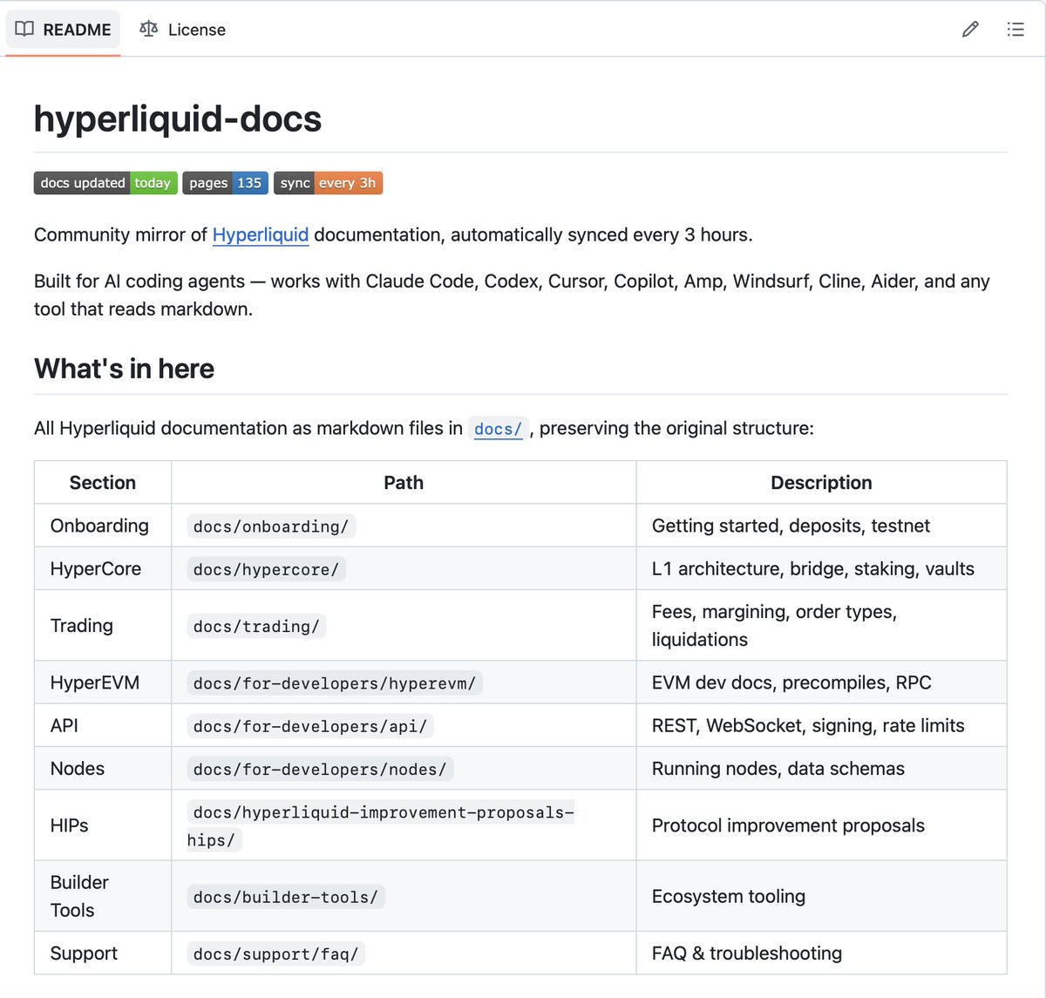The height and width of the screenshot is (998, 1046).
Task: Click Fees, margining, order types description
Action: [774, 625]
